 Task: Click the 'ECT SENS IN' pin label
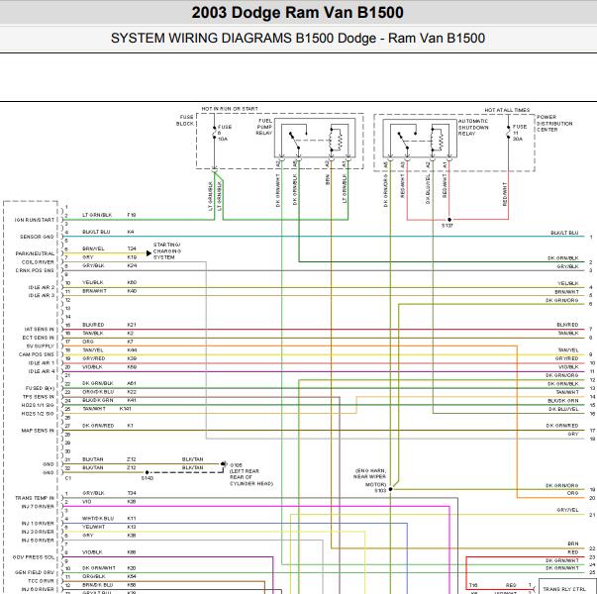click(x=38, y=338)
